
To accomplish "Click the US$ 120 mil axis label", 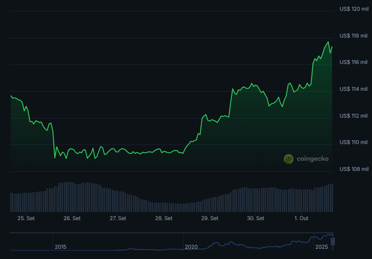I will pyautogui.click(x=354, y=9).
